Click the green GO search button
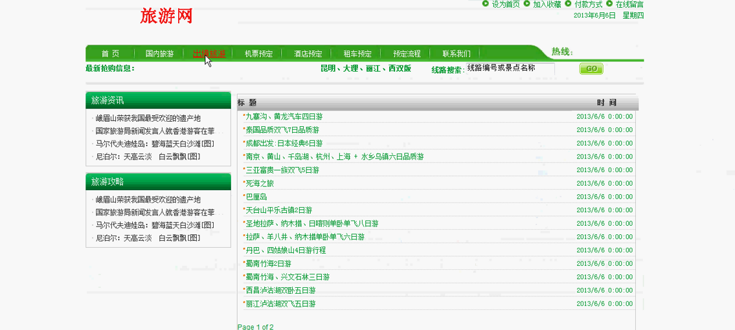The width and height of the screenshot is (735, 330). point(591,69)
